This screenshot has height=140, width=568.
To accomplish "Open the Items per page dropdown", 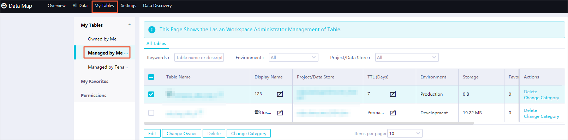I will coord(405,133).
